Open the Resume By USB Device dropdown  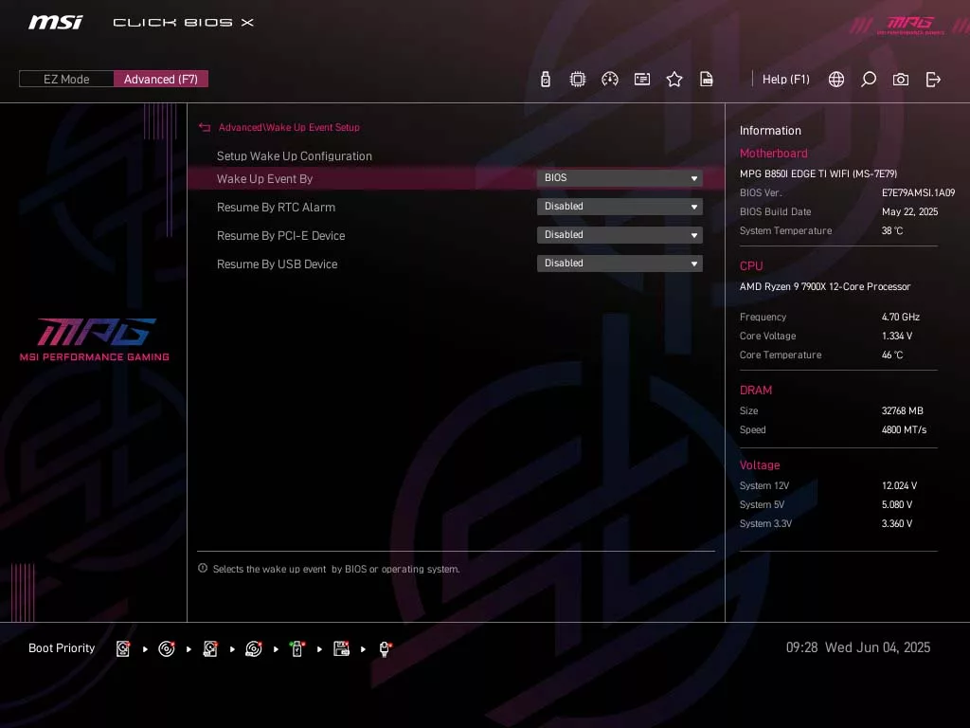(x=620, y=264)
